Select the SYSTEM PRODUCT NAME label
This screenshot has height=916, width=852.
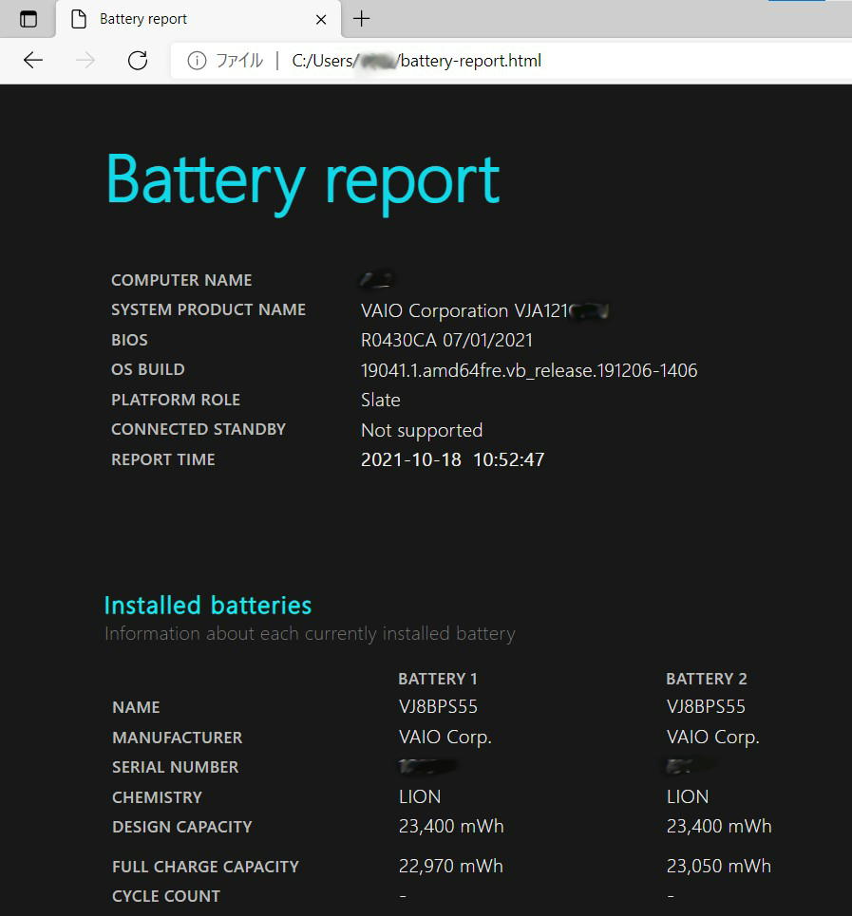point(209,309)
